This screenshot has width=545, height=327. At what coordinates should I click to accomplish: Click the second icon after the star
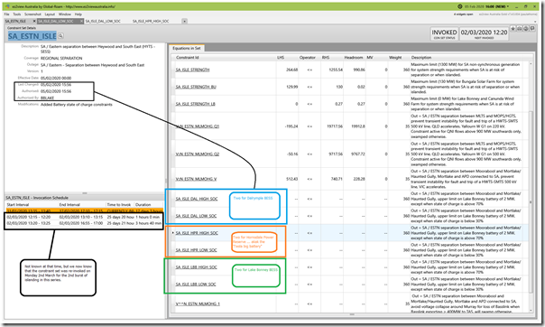click(x=520, y=29)
